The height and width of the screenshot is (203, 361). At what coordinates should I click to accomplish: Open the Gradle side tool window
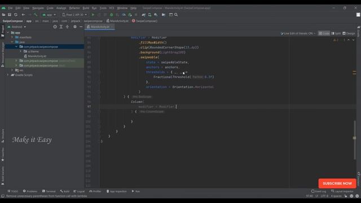pos(359,32)
